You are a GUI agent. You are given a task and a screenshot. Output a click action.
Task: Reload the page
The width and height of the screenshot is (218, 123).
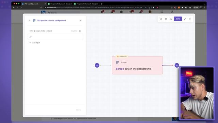21,8
